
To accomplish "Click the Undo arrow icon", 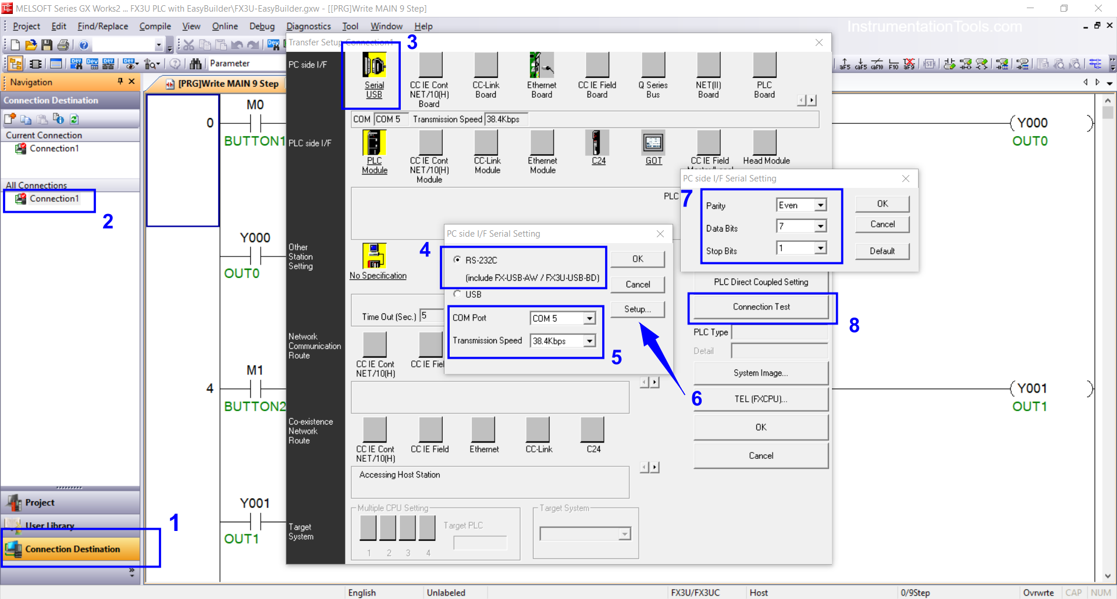I will pyautogui.click(x=237, y=45).
